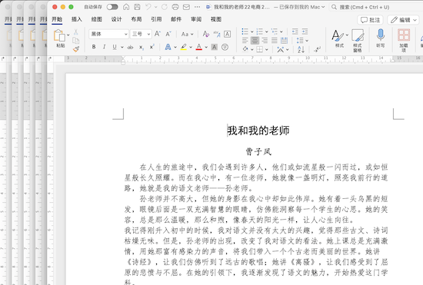Open the Home icon in title bar
The height and width of the screenshot is (285, 423).
tap(126, 7)
